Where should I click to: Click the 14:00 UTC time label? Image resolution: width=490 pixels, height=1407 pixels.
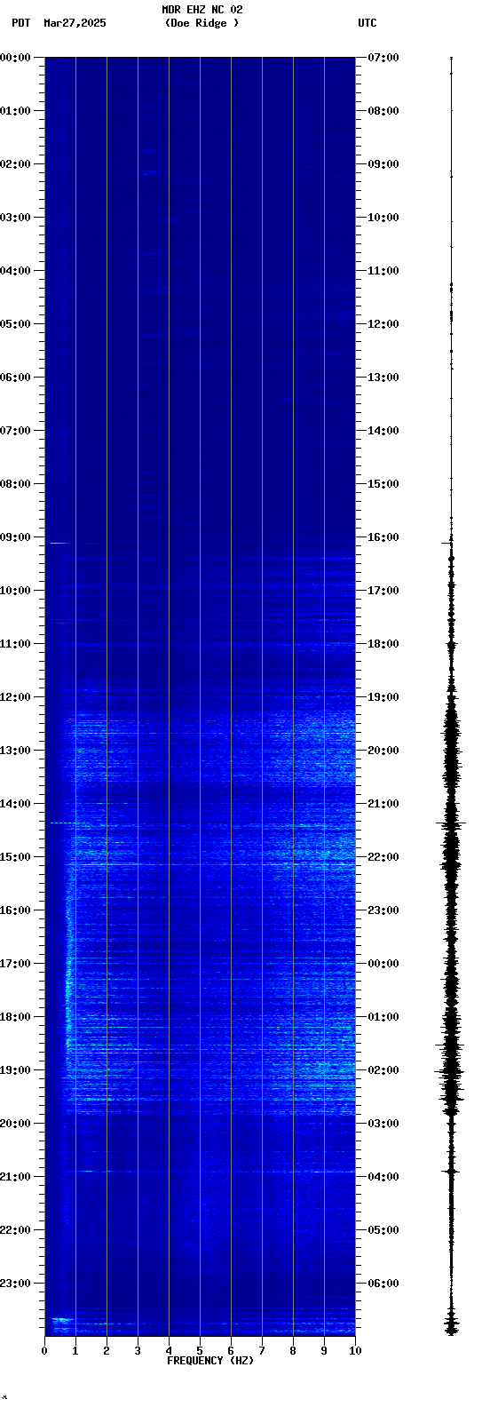[383, 431]
